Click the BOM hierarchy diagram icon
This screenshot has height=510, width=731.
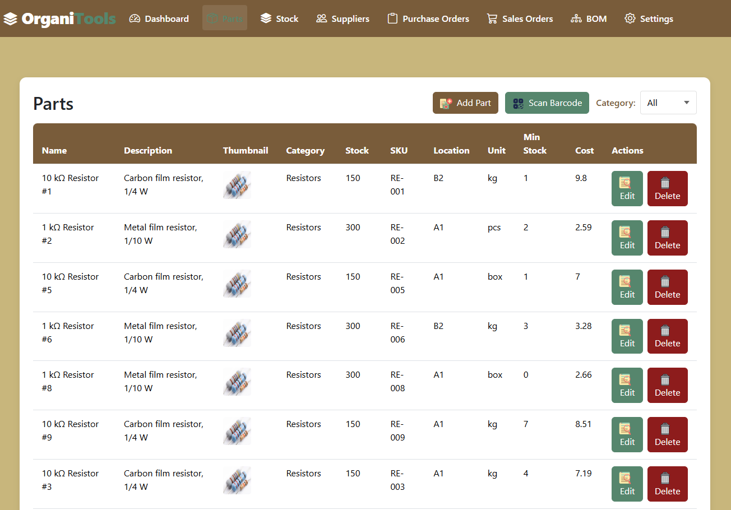576,18
